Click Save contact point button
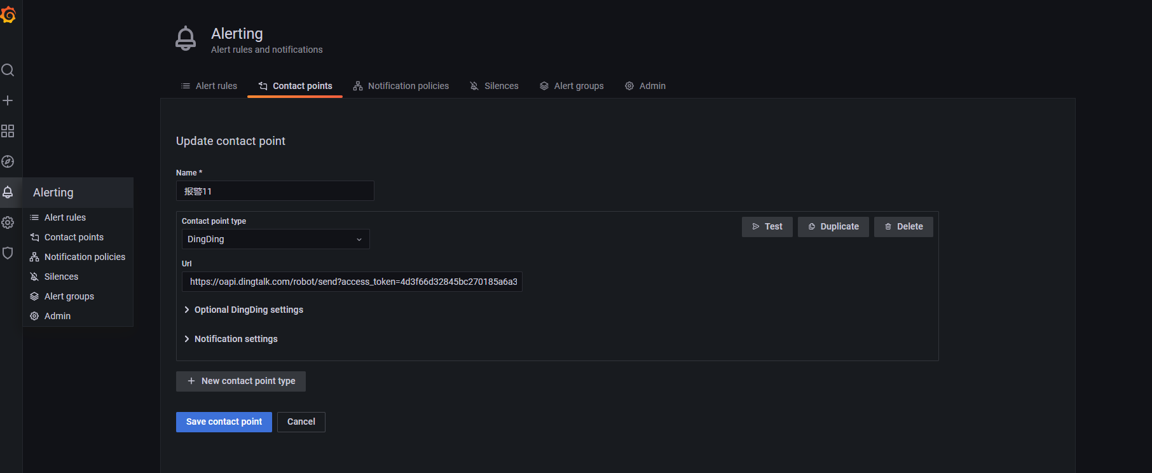The width and height of the screenshot is (1152, 473). coord(224,422)
